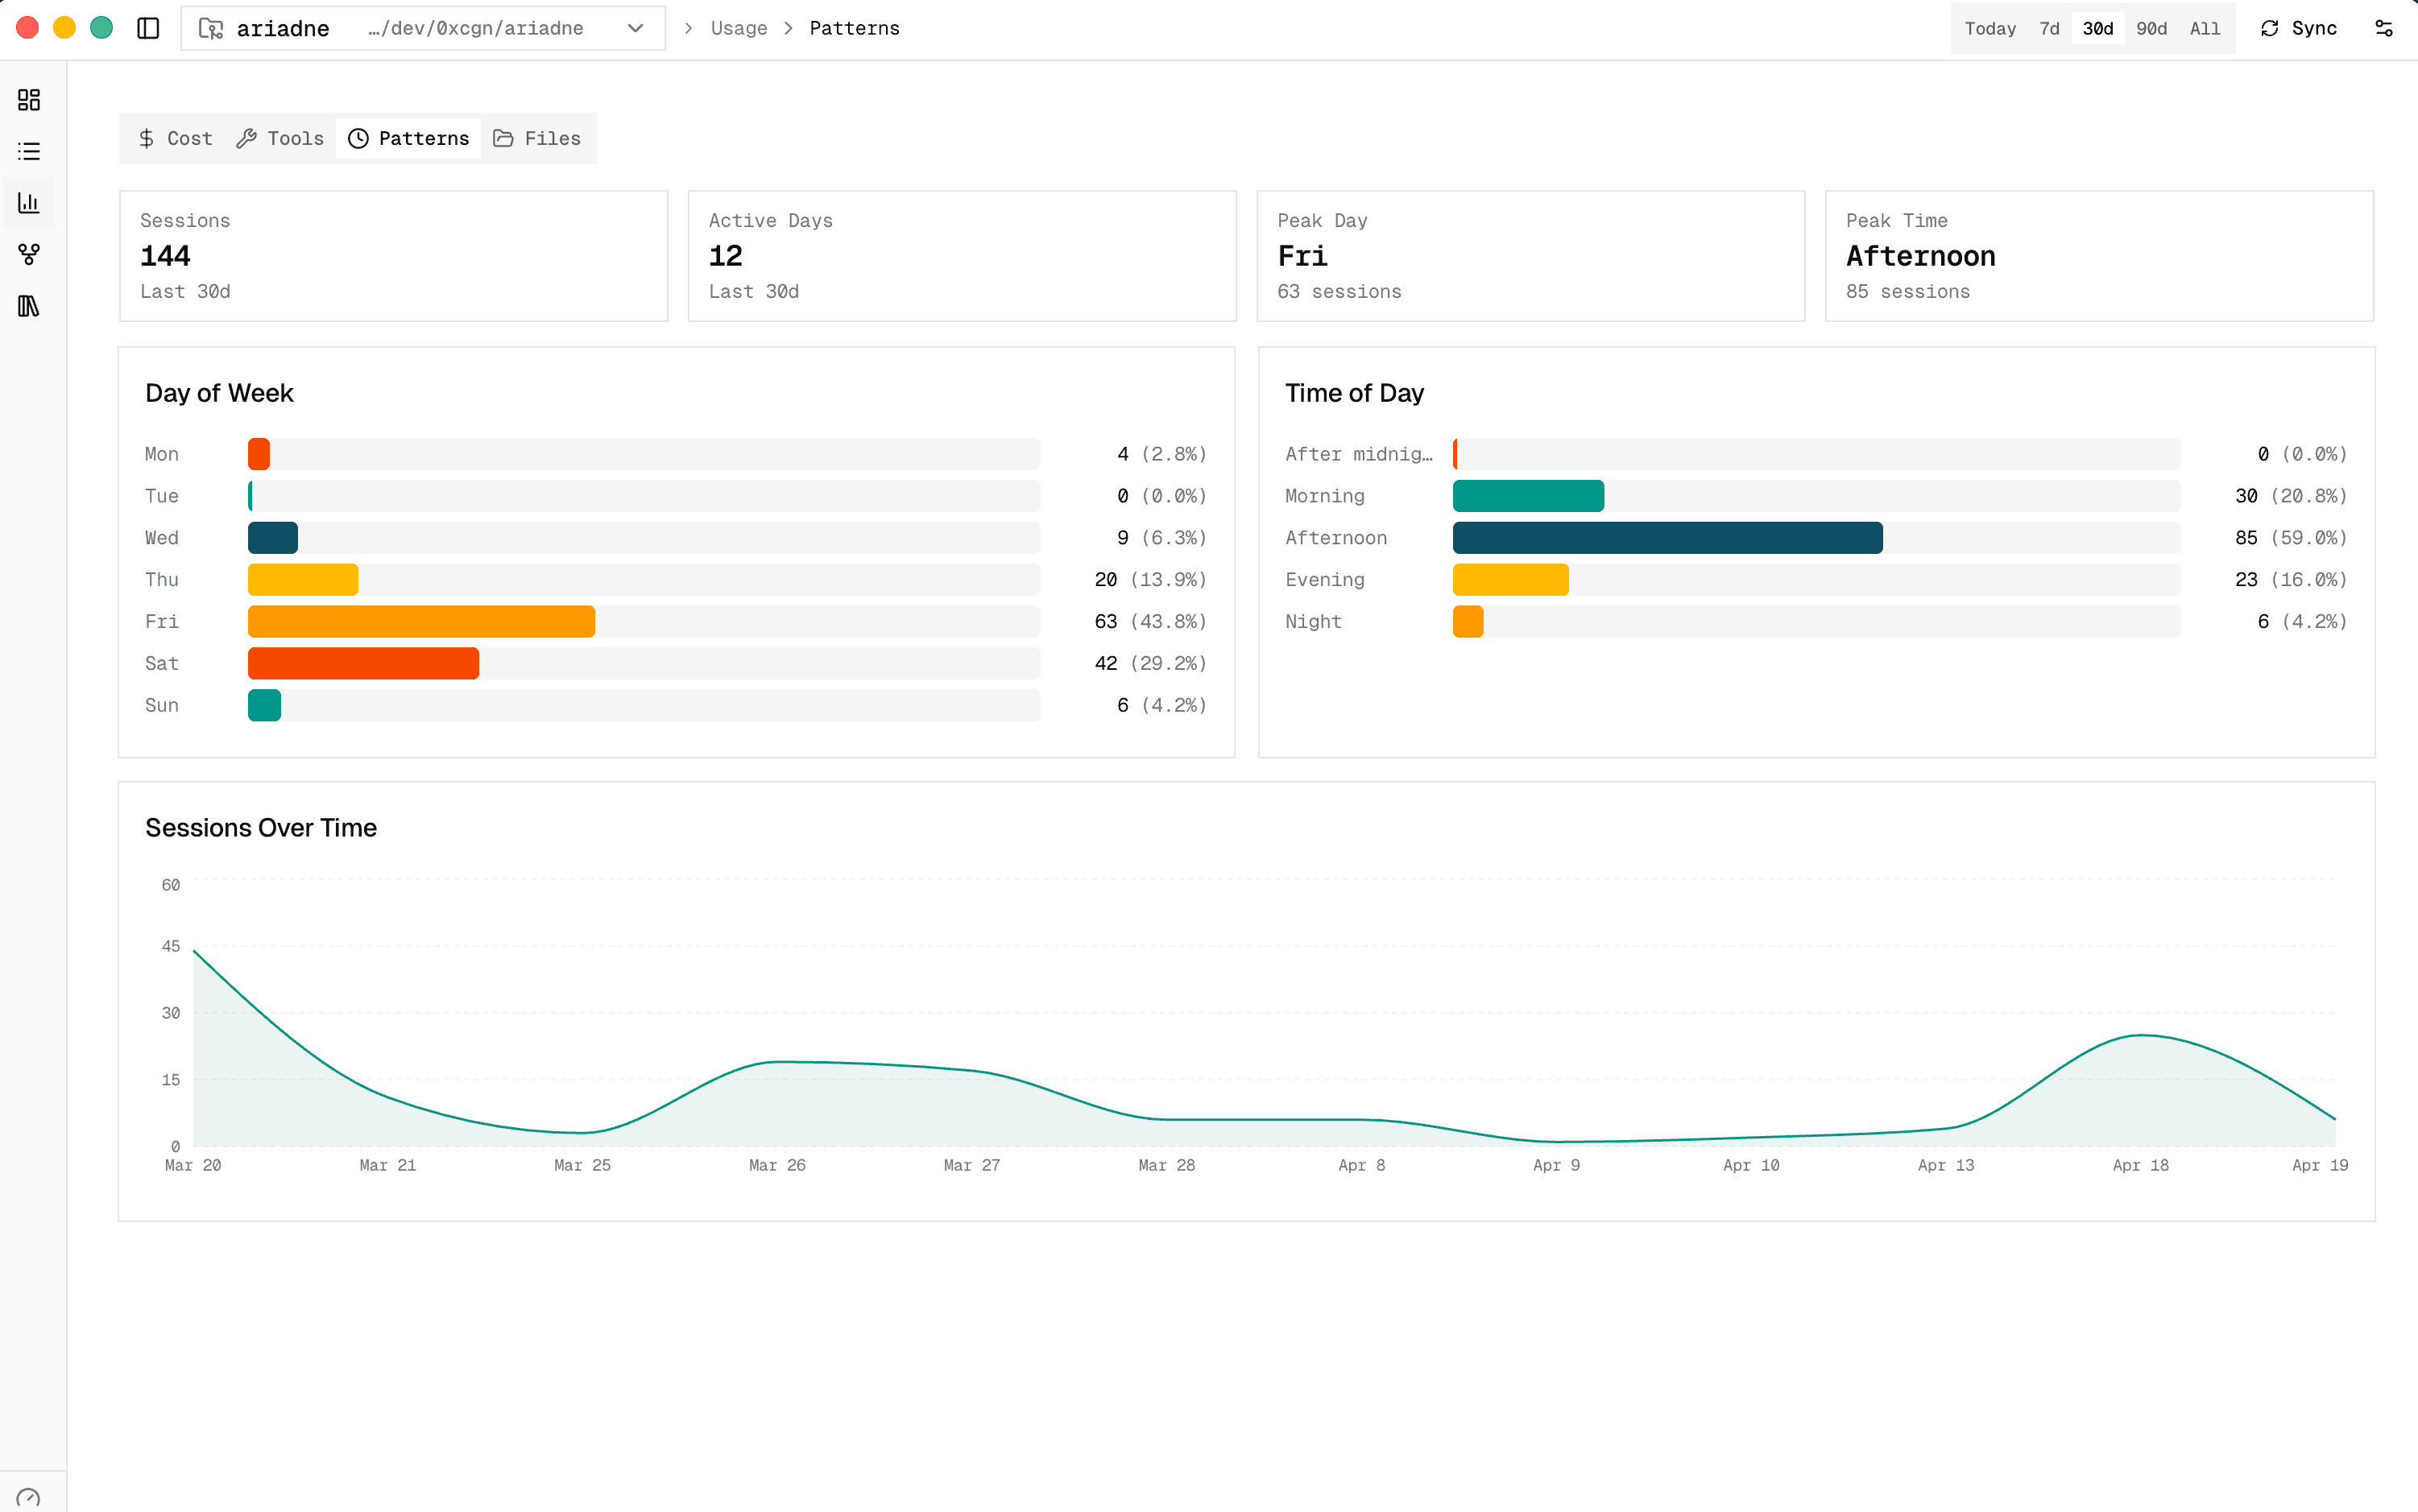Click the project folder icon next to ariadne

211,28
